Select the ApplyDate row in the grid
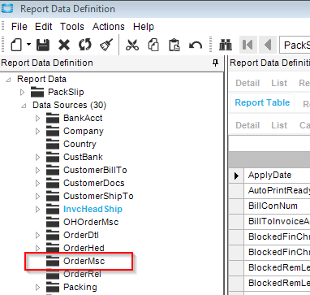Viewport: 310px width, 295px height. coord(269,175)
